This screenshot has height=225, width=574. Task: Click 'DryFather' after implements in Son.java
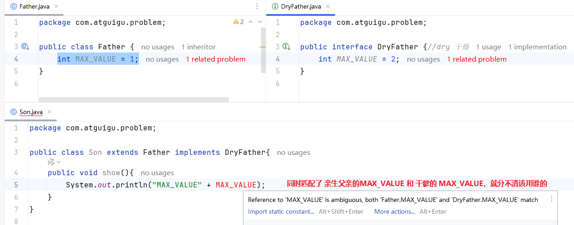pos(245,152)
